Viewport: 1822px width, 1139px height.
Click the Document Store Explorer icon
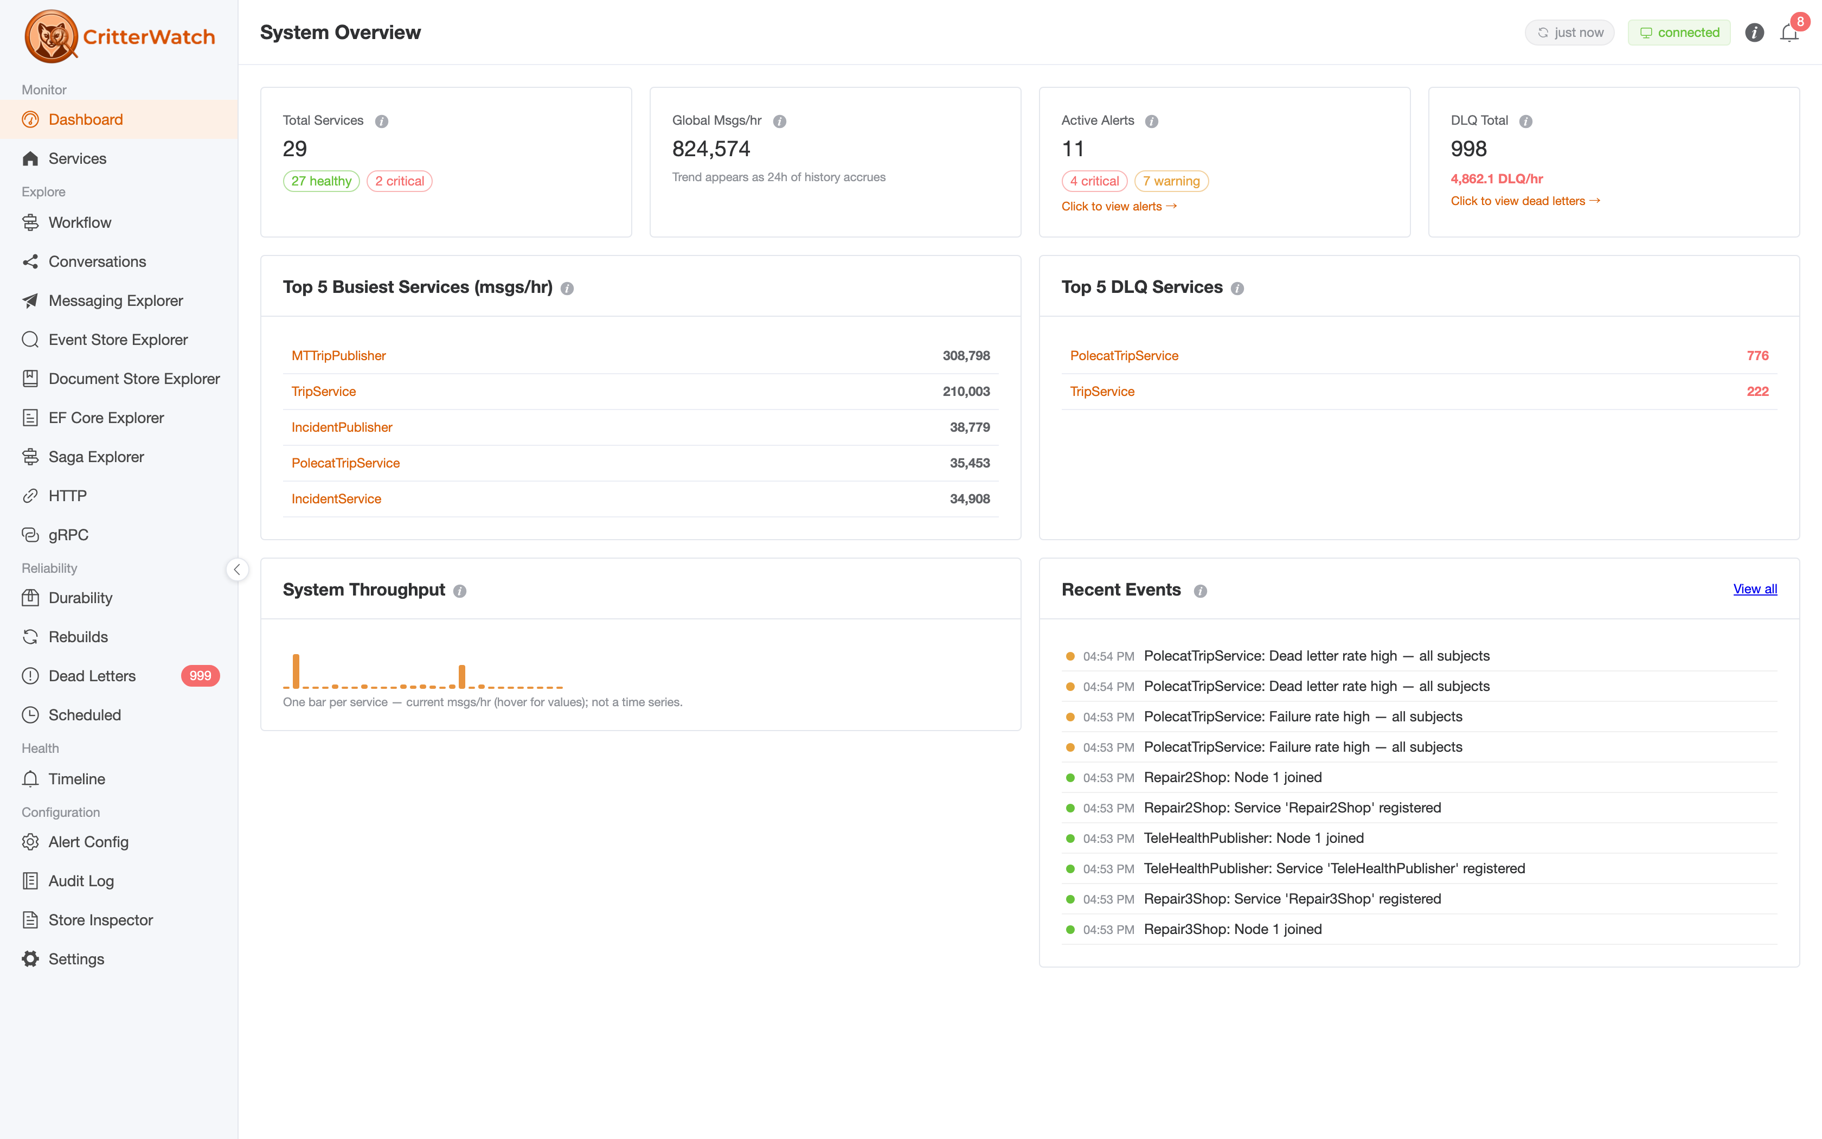pos(30,379)
